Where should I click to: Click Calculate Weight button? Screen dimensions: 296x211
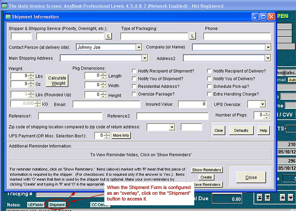[57, 81]
